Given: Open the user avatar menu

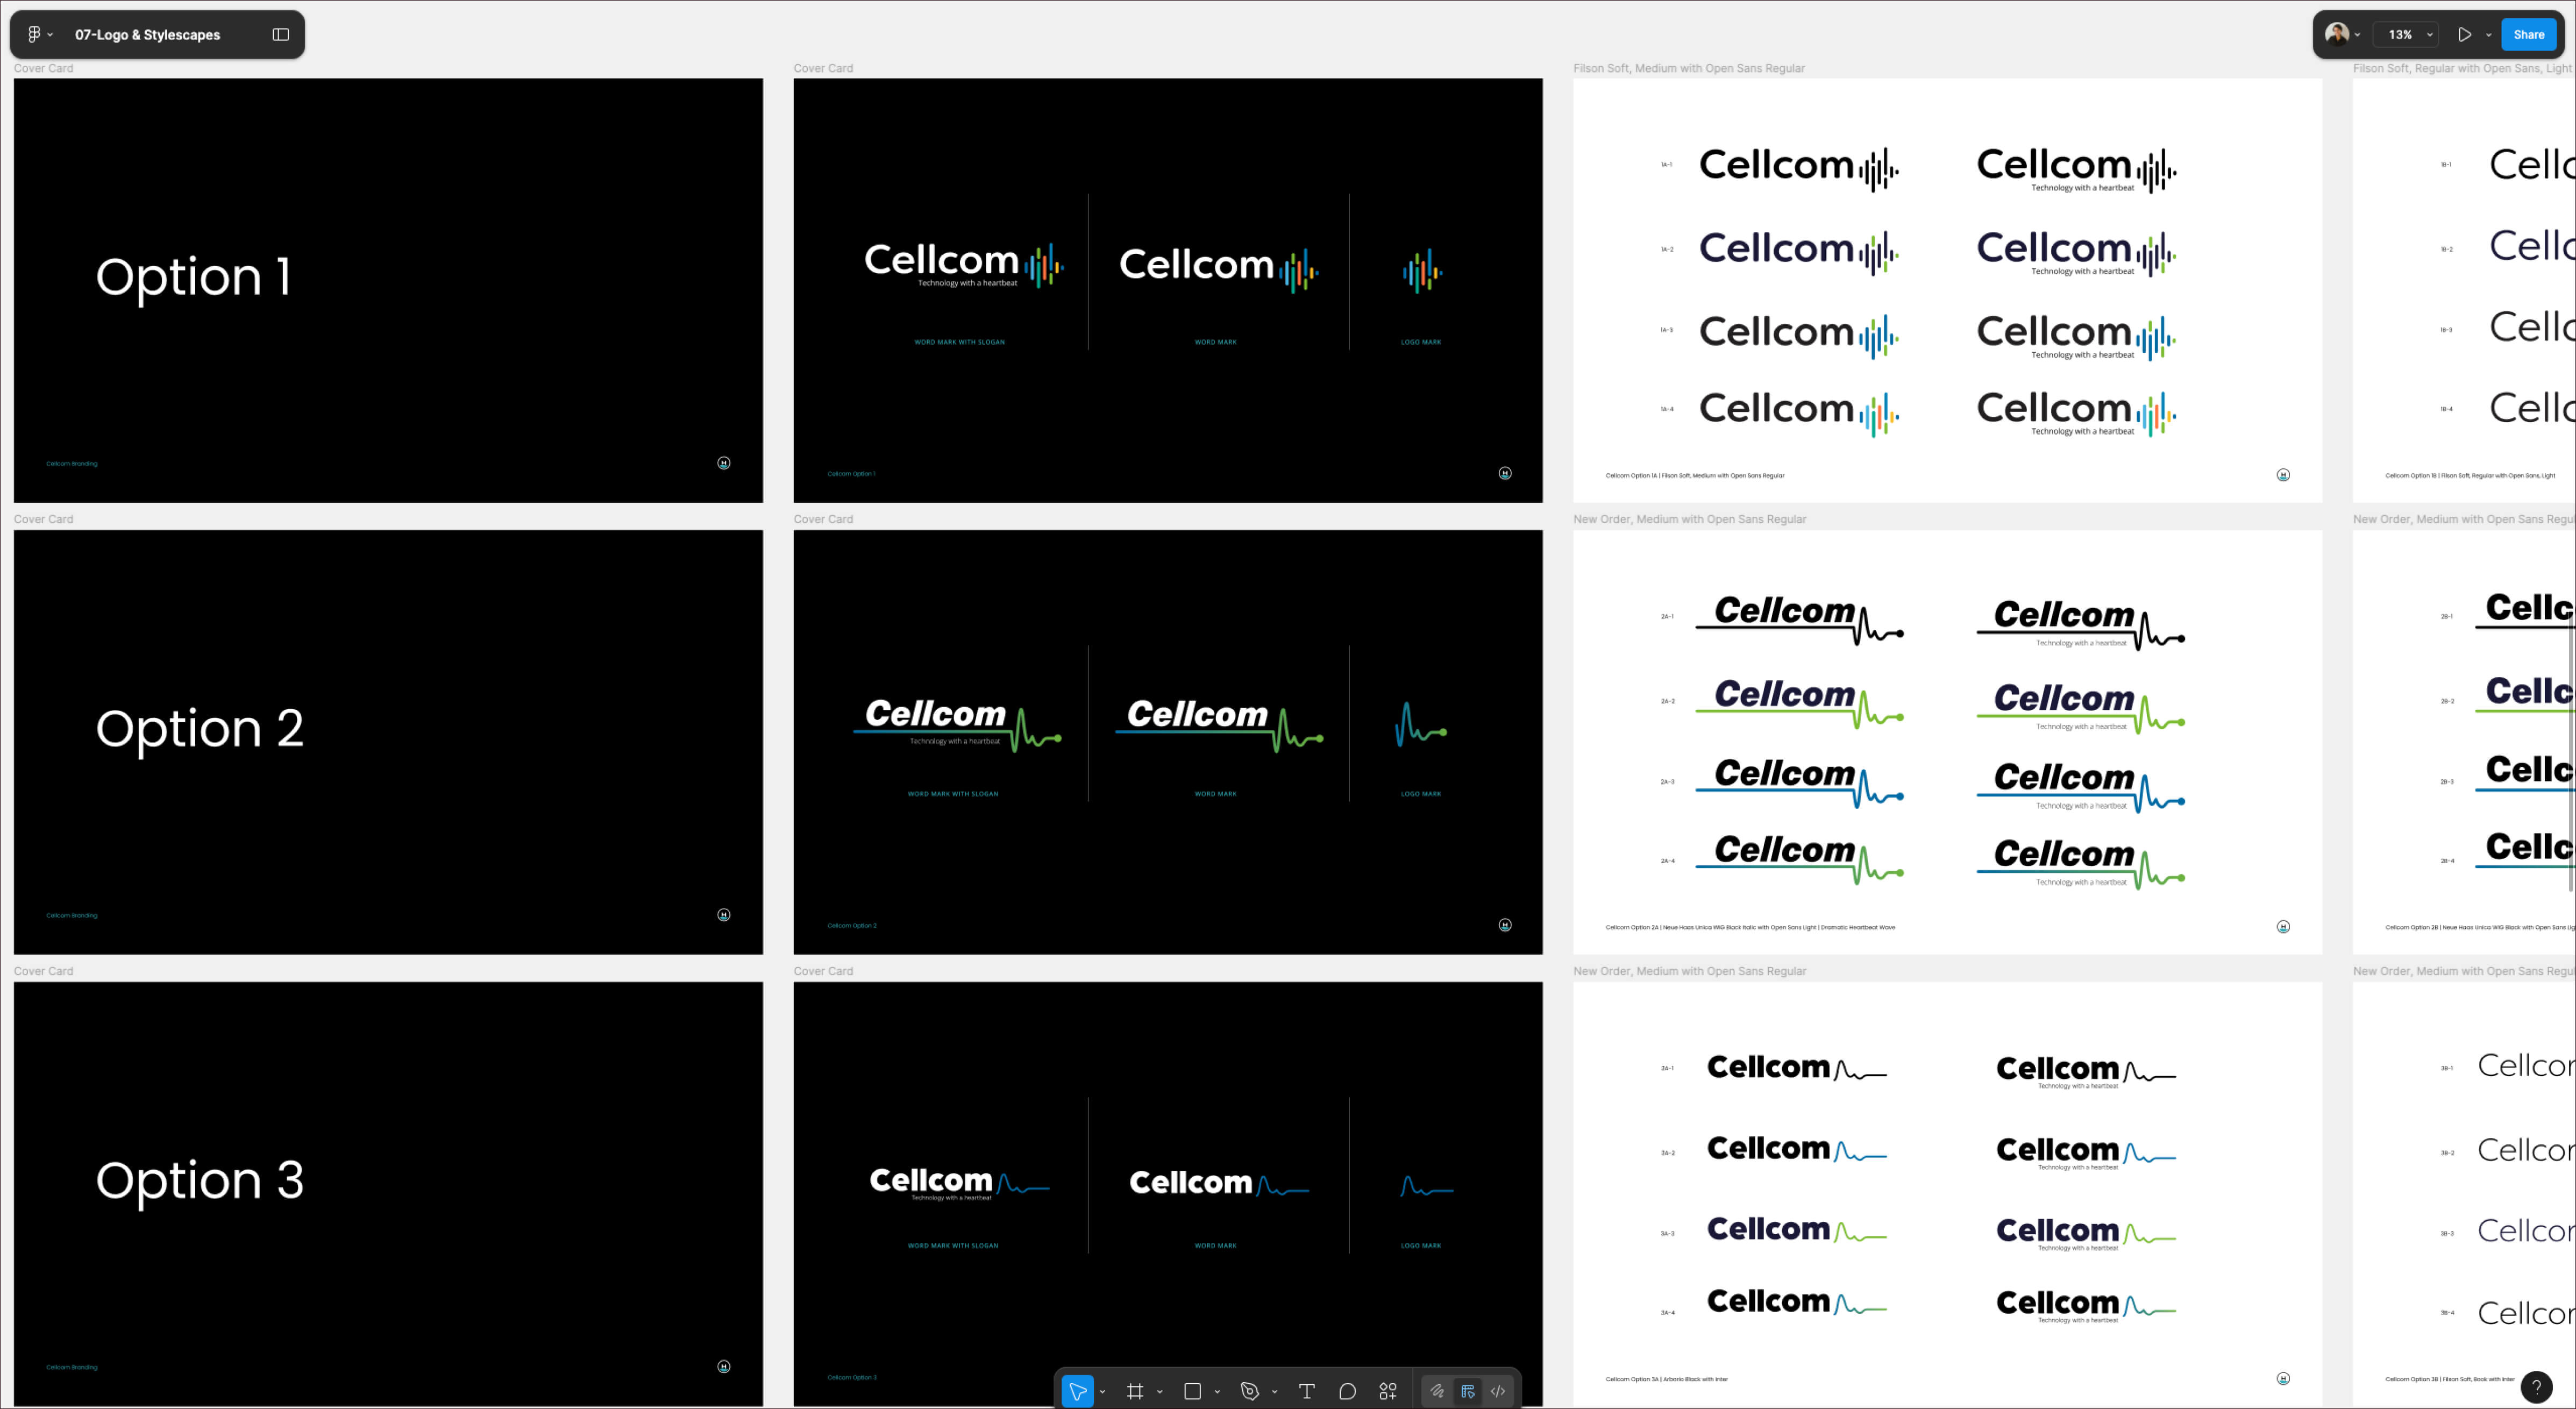Looking at the screenshot, I should click(x=2342, y=34).
